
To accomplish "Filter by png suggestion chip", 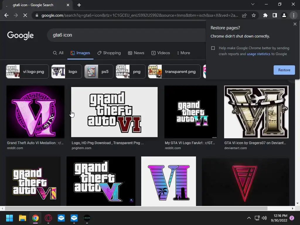I will tap(130, 71).
